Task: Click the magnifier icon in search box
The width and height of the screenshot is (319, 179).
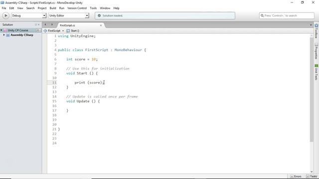Action: 262,15
